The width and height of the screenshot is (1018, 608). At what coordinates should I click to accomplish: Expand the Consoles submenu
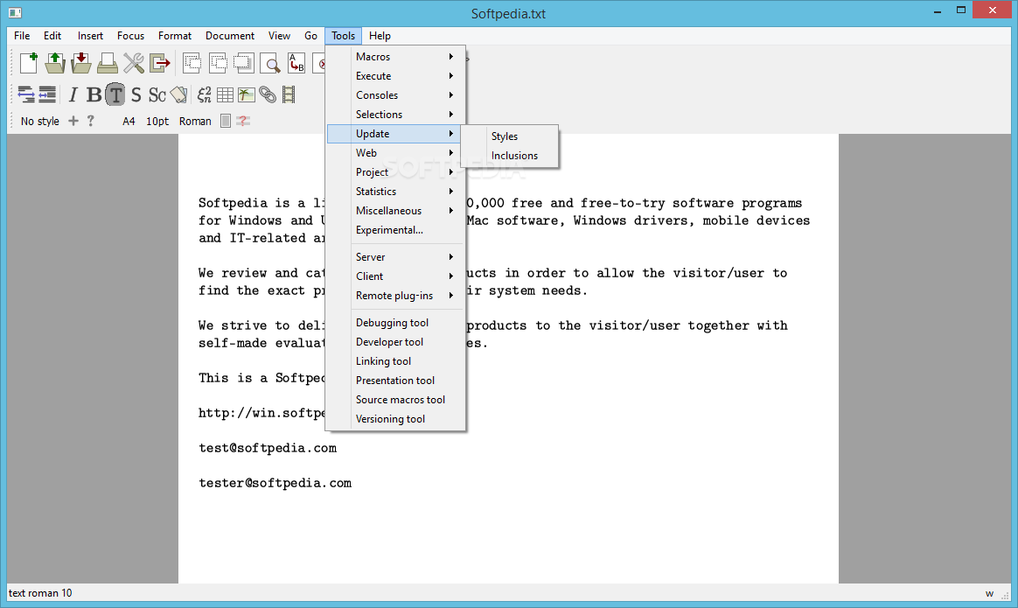(395, 94)
